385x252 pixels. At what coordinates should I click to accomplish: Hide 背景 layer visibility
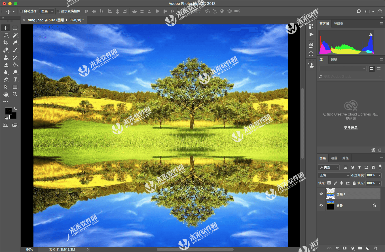[x=321, y=205]
